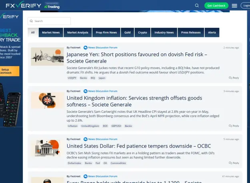
Task: Open the UK flag article thumbnail
Action: click(x=47, y=100)
